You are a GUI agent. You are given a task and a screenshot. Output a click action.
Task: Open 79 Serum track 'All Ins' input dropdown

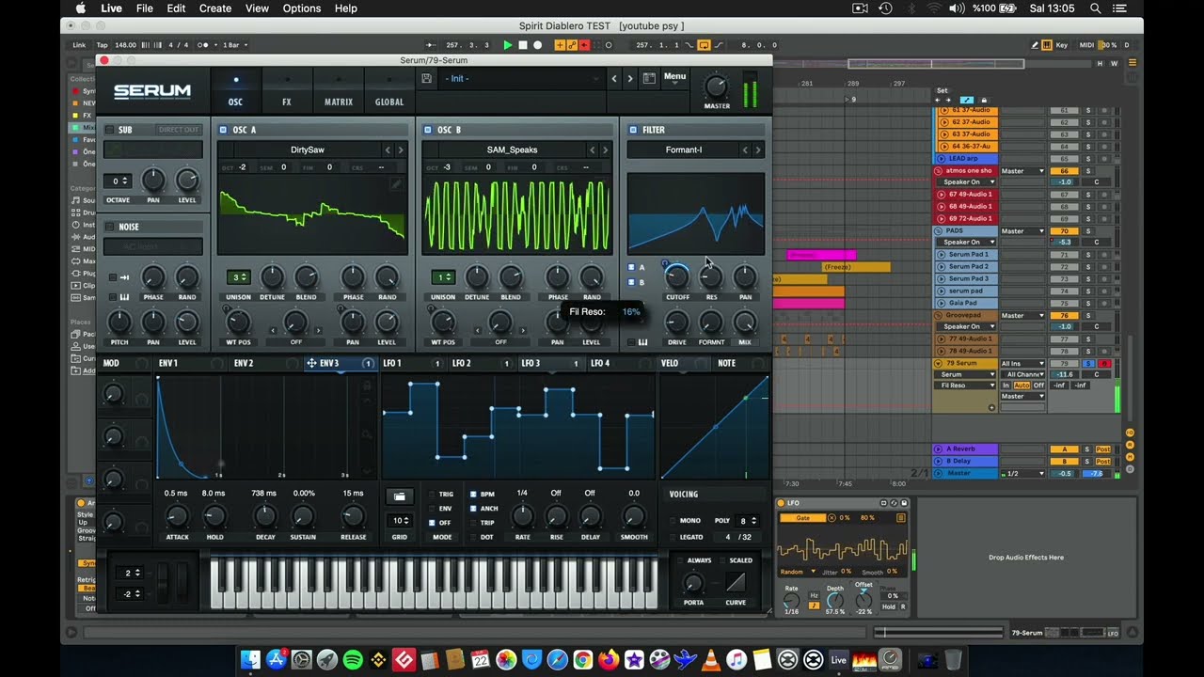click(1022, 363)
